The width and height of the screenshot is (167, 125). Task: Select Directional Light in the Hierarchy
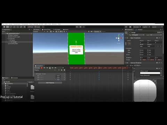click(x=15, y=37)
